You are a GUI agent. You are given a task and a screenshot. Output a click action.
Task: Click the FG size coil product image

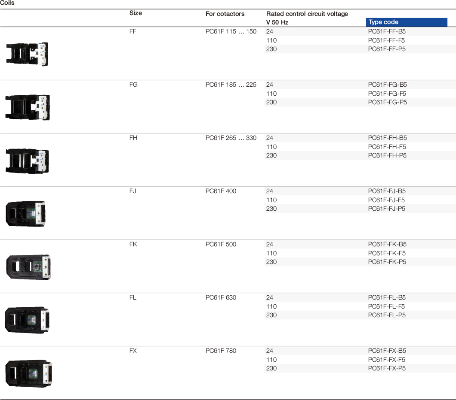tap(28, 107)
